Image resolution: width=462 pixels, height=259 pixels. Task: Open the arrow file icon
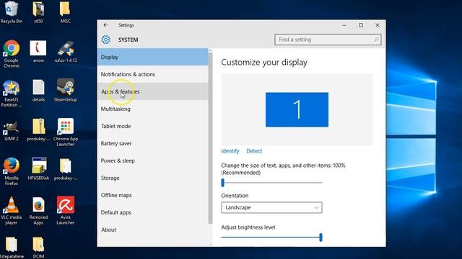click(x=38, y=52)
